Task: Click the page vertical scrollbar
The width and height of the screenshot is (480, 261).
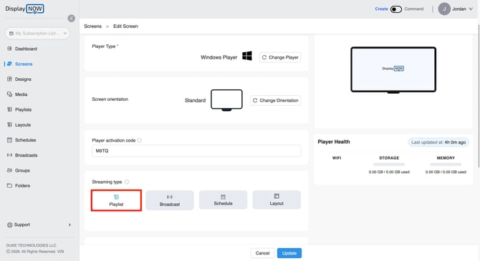Action: click(x=479, y=97)
